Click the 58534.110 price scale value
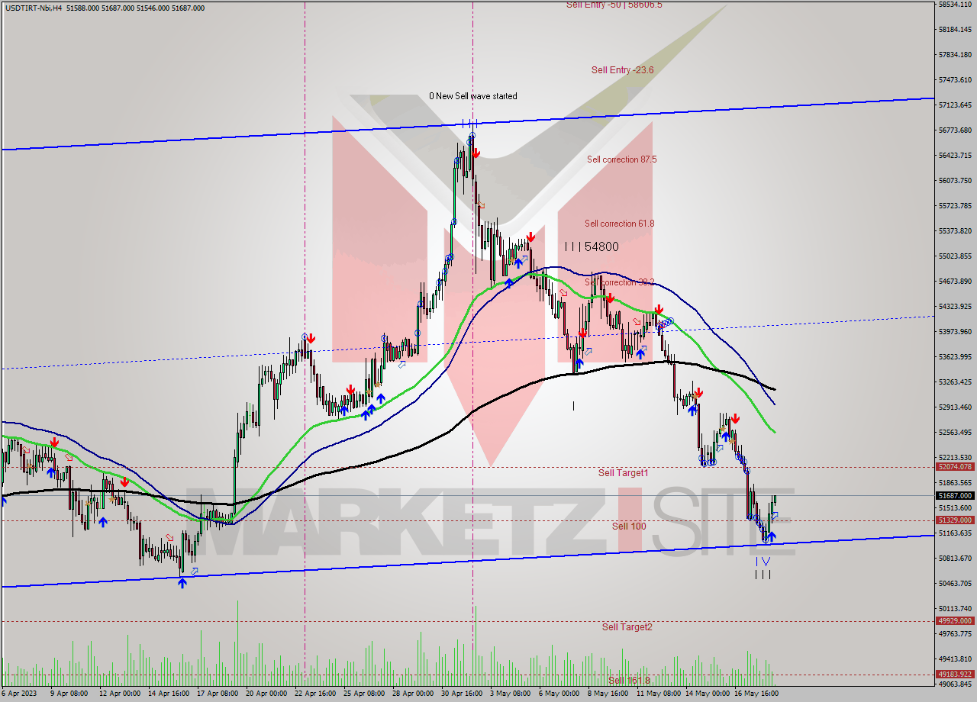This screenshot has height=702, width=977. 955,5
